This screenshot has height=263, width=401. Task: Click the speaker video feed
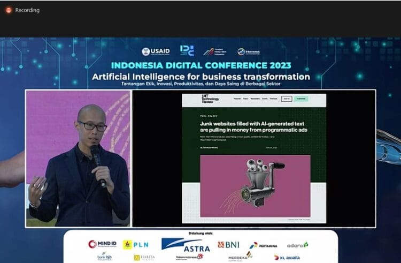[x=78, y=159]
